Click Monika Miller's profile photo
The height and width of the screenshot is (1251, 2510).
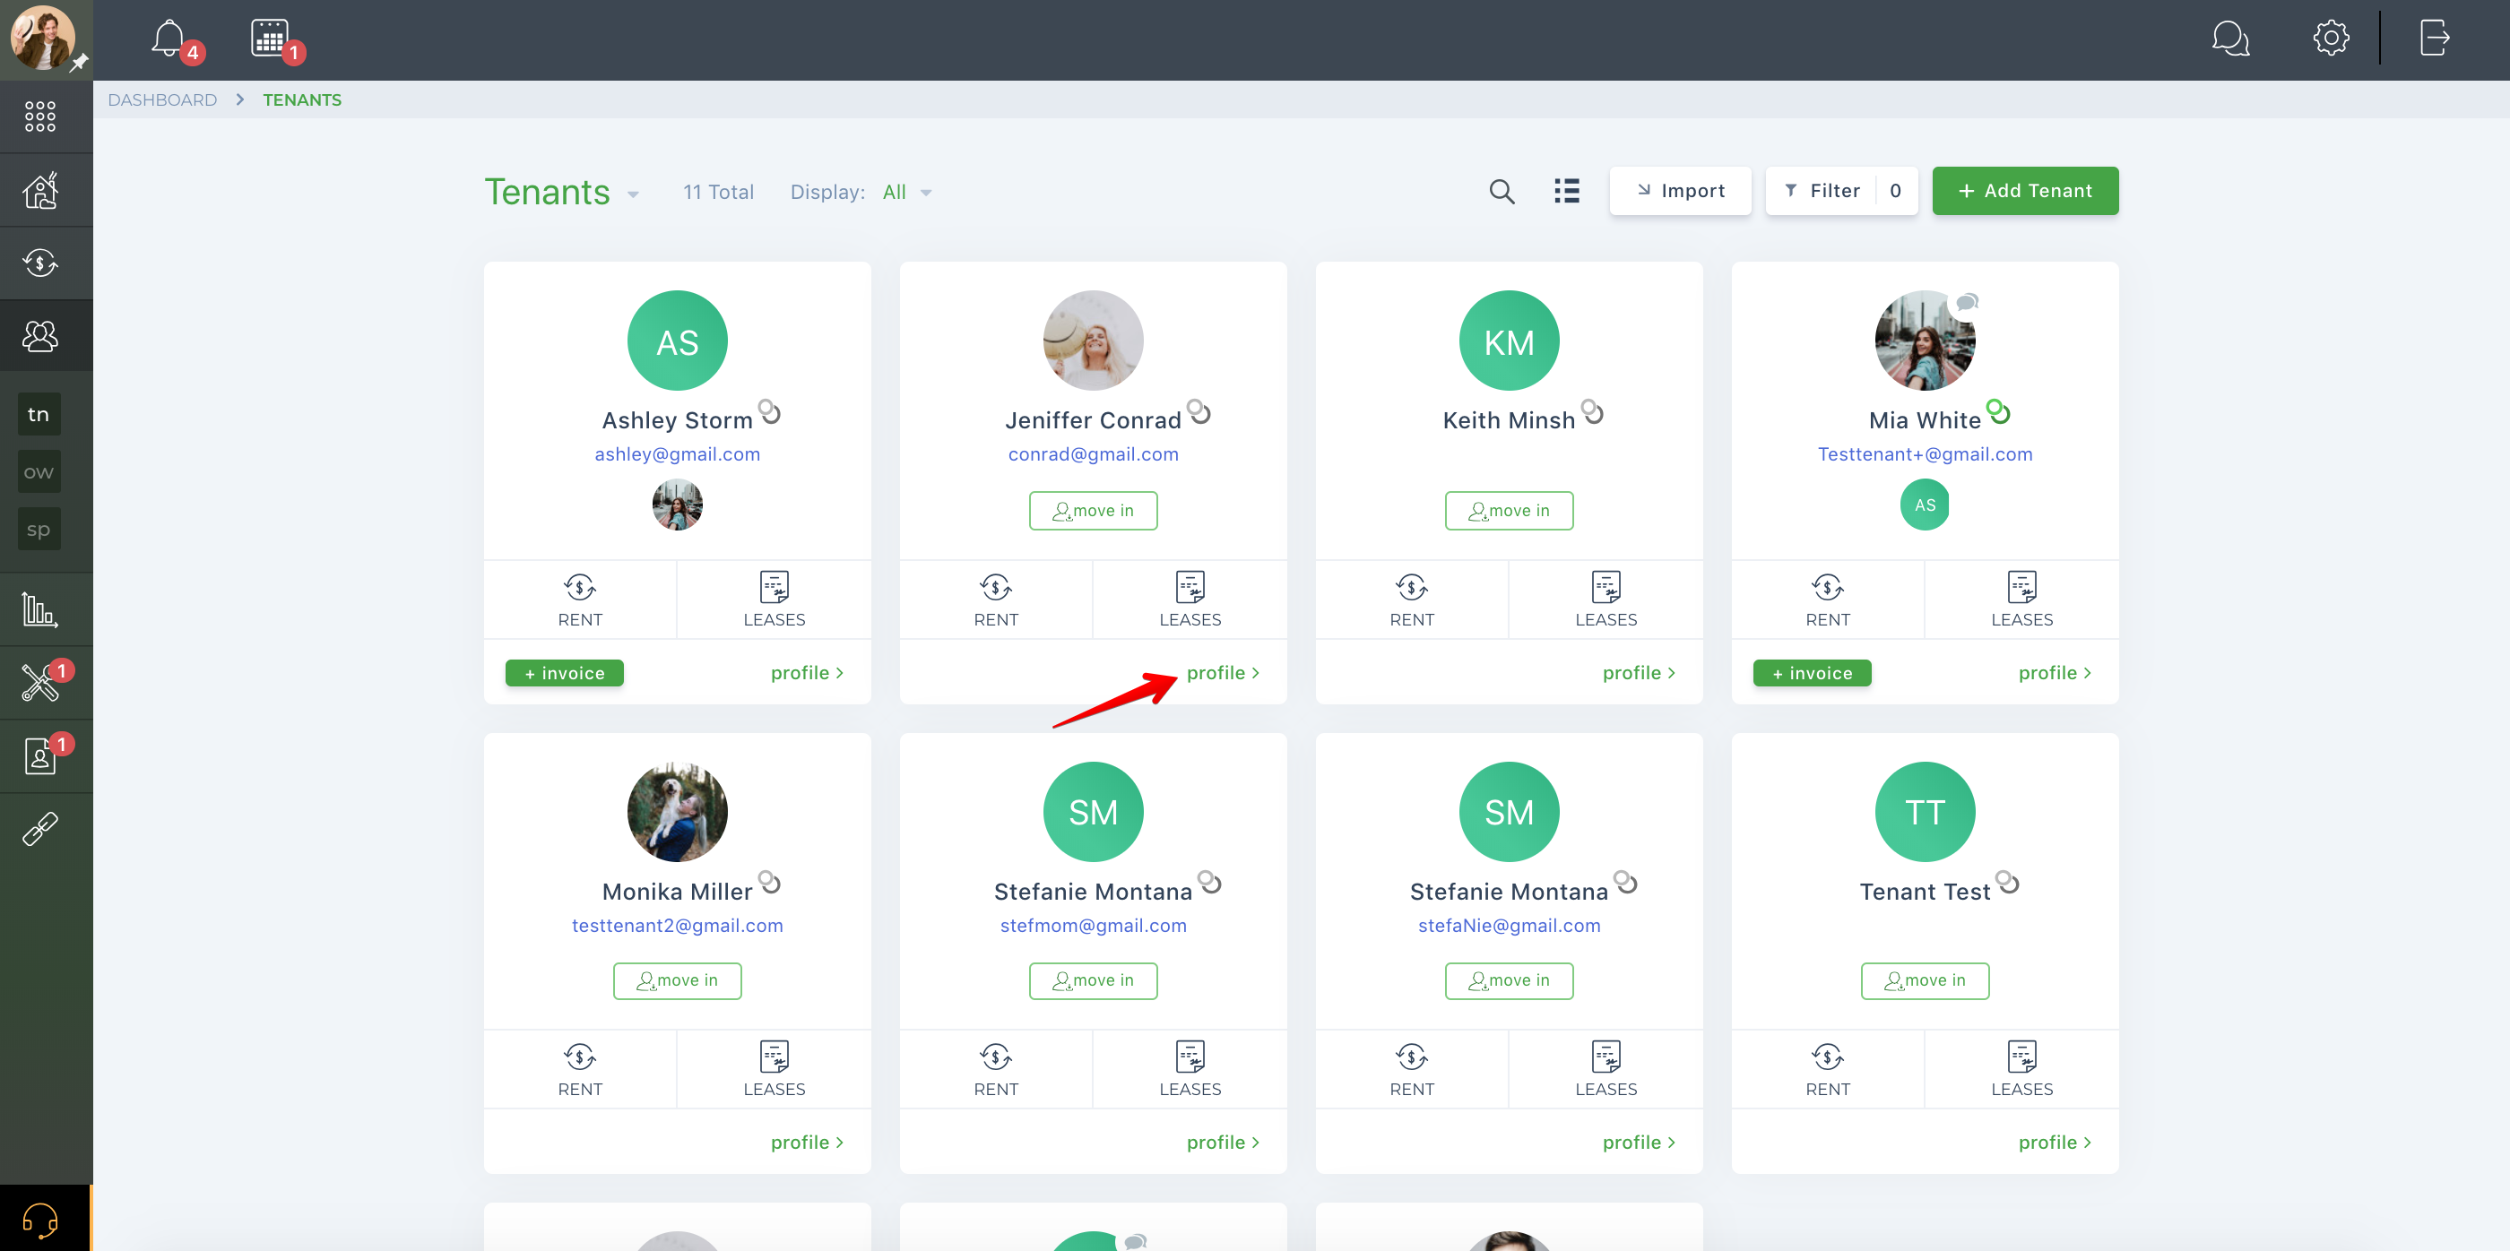tap(677, 812)
